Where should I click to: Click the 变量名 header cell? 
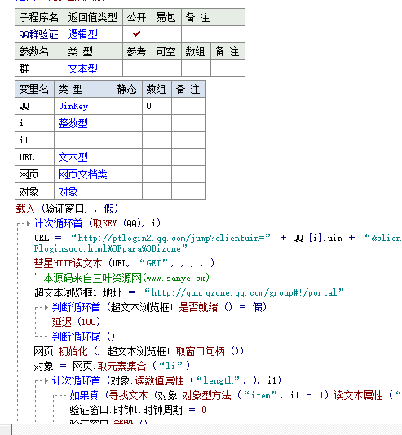(34, 89)
